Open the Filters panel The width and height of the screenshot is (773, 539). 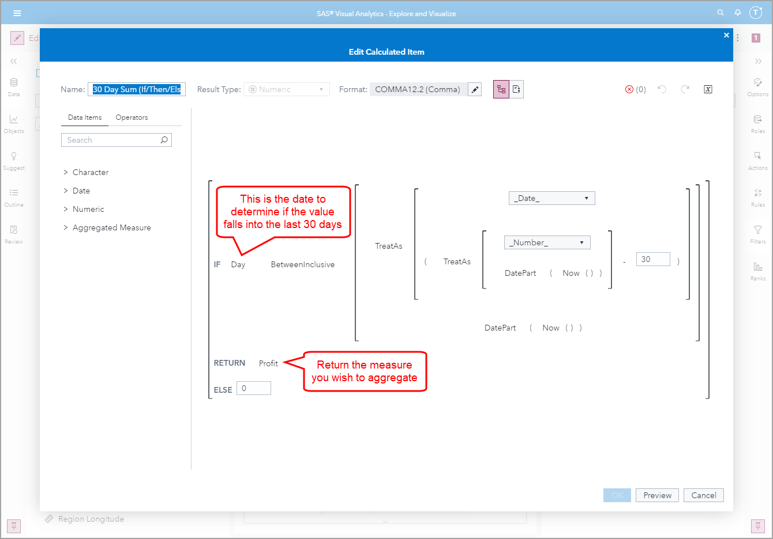pos(757,235)
